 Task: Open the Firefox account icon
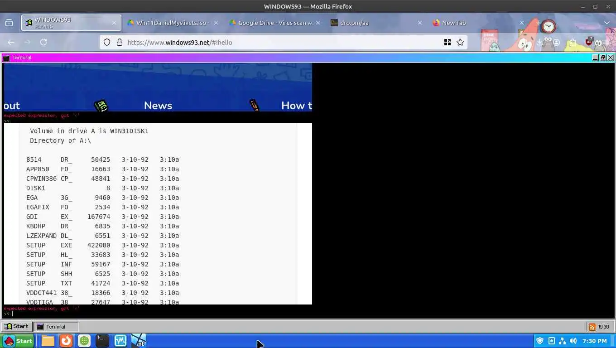point(556,42)
